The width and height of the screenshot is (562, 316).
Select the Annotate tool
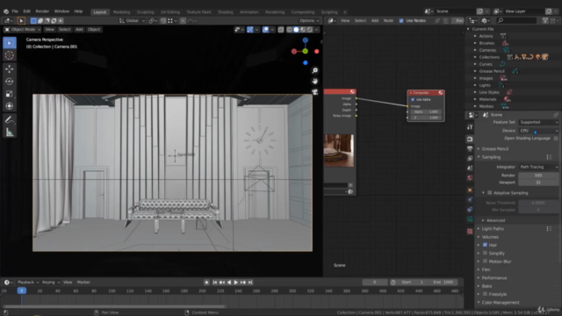pyautogui.click(x=10, y=120)
